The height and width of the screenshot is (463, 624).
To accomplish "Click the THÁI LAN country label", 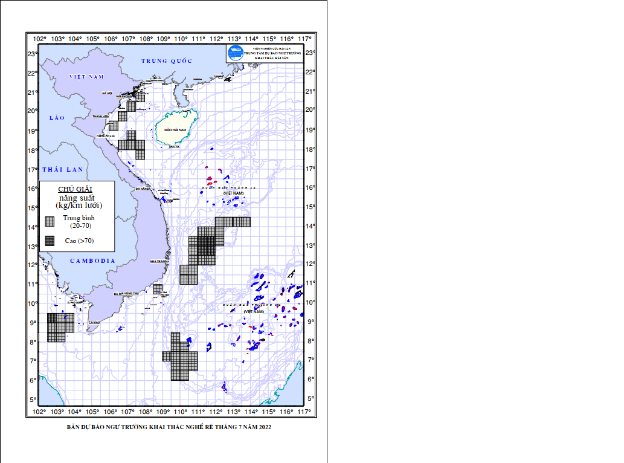I will (63, 170).
